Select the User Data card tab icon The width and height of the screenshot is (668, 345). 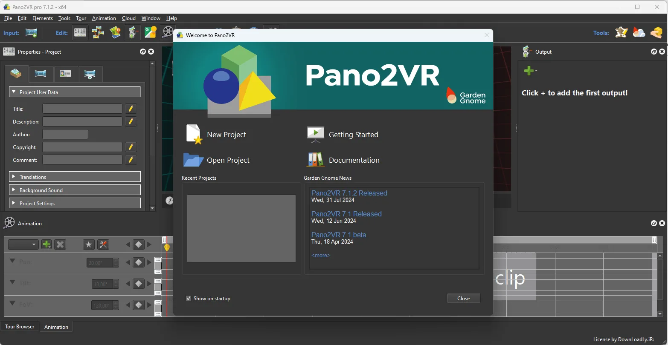[x=65, y=74]
